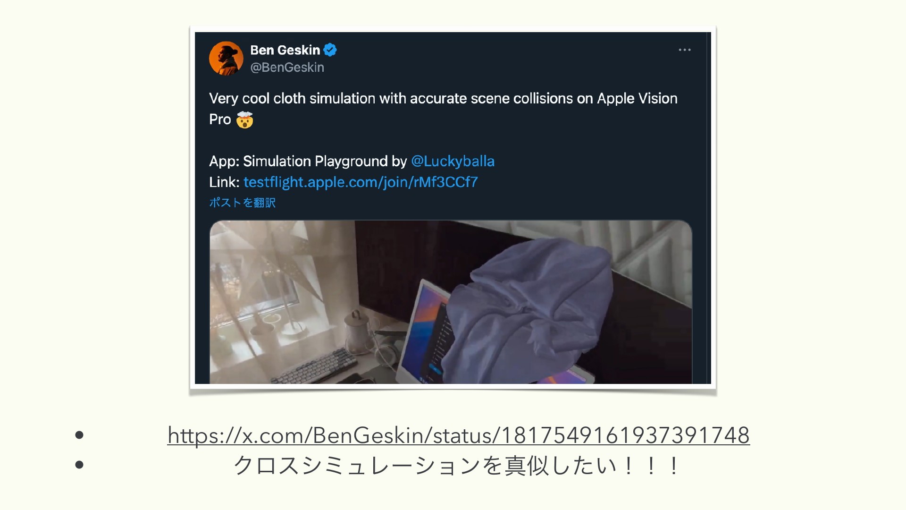Image resolution: width=906 pixels, height=510 pixels.
Task: Open the @Luckyballa mention link
Action: click(453, 161)
